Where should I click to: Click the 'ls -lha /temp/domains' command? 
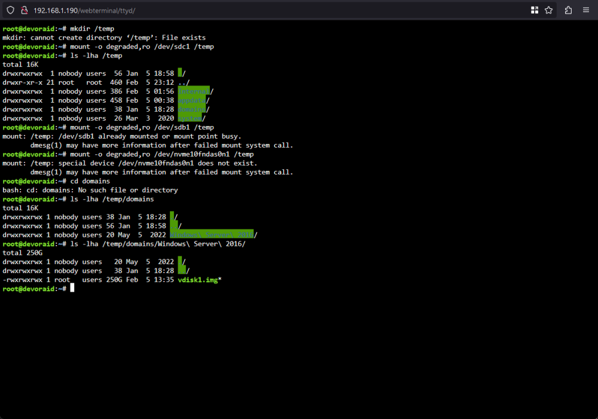coord(112,199)
